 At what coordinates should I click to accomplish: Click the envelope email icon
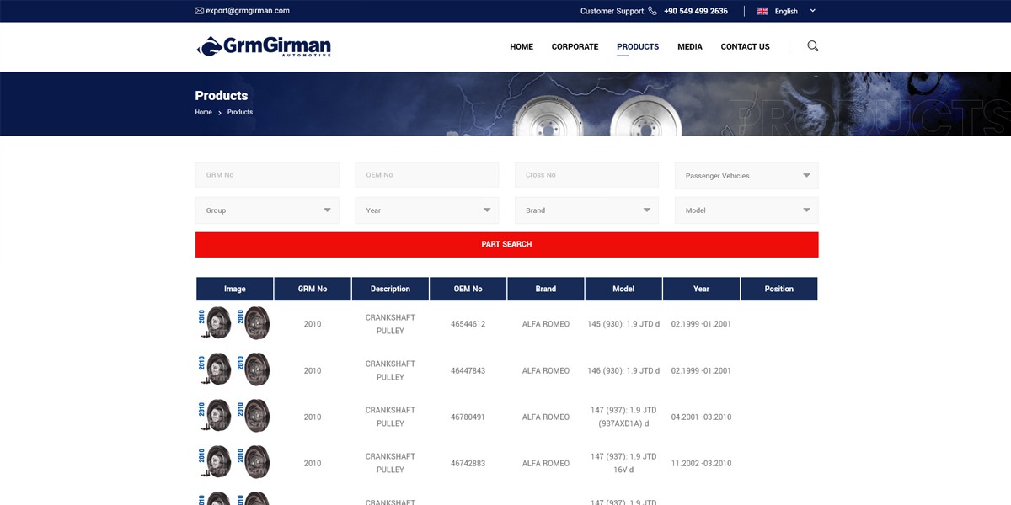199,11
